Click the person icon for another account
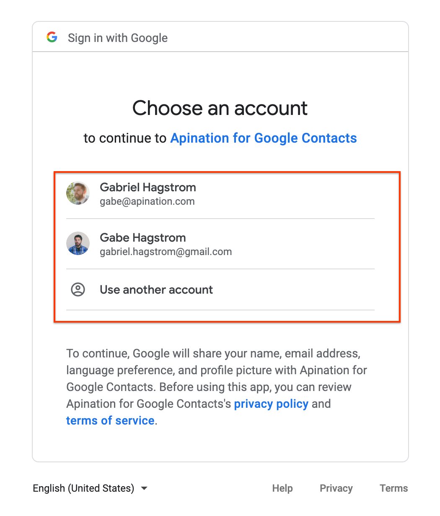This screenshot has height=516, width=440. [x=78, y=289]
